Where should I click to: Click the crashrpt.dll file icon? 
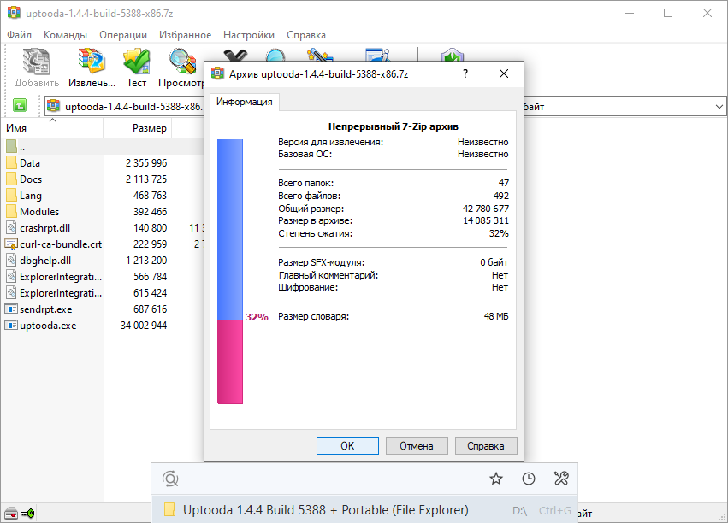point(12,227)
